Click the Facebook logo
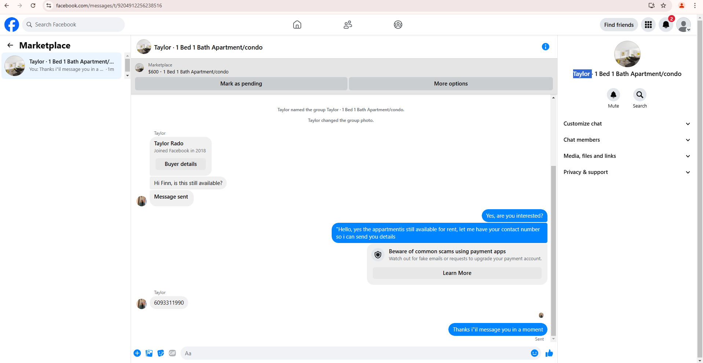The image size is (703, 363). pos(12,25)
